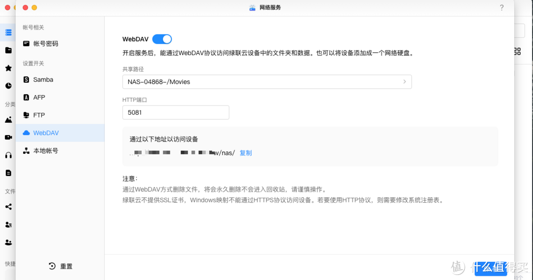Open the 帐号密码 settings page

(x=60, y=43)
